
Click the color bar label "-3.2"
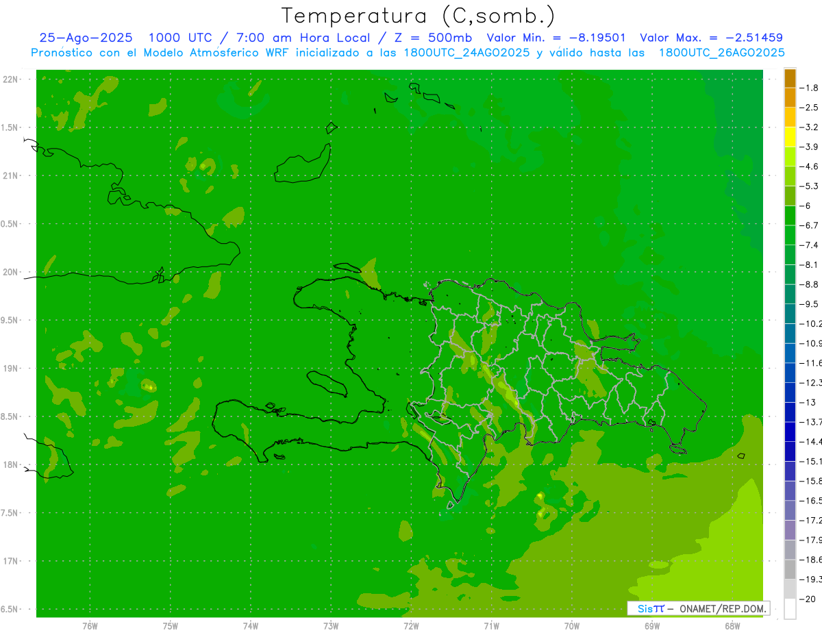click(x=809, y=127)
